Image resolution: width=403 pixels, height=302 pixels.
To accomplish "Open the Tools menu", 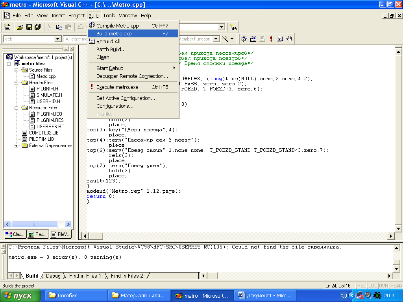I will 109,16.
